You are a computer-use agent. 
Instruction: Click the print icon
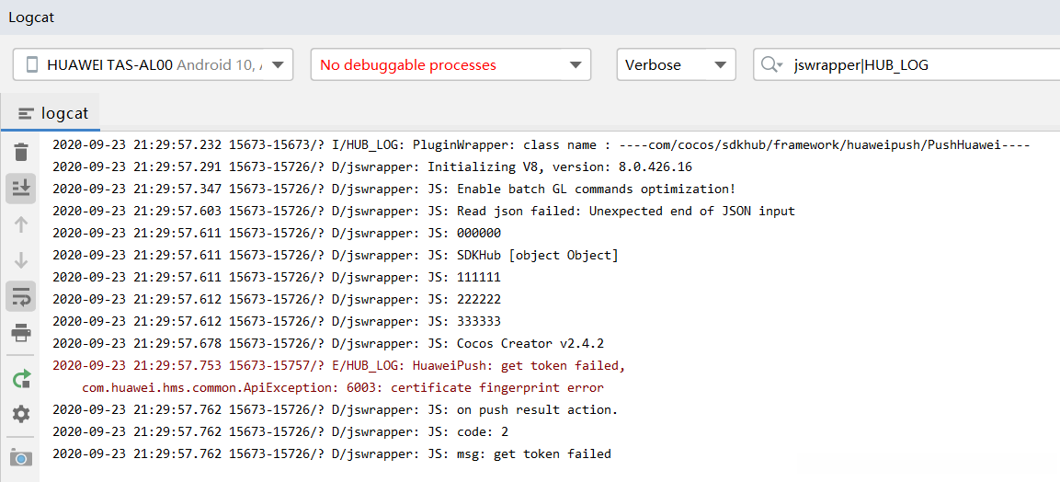20,333
